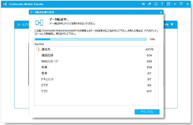Screen dimensions: 193x125
Task: Open the shopping cart purchase icon
Action: point(143,4)
